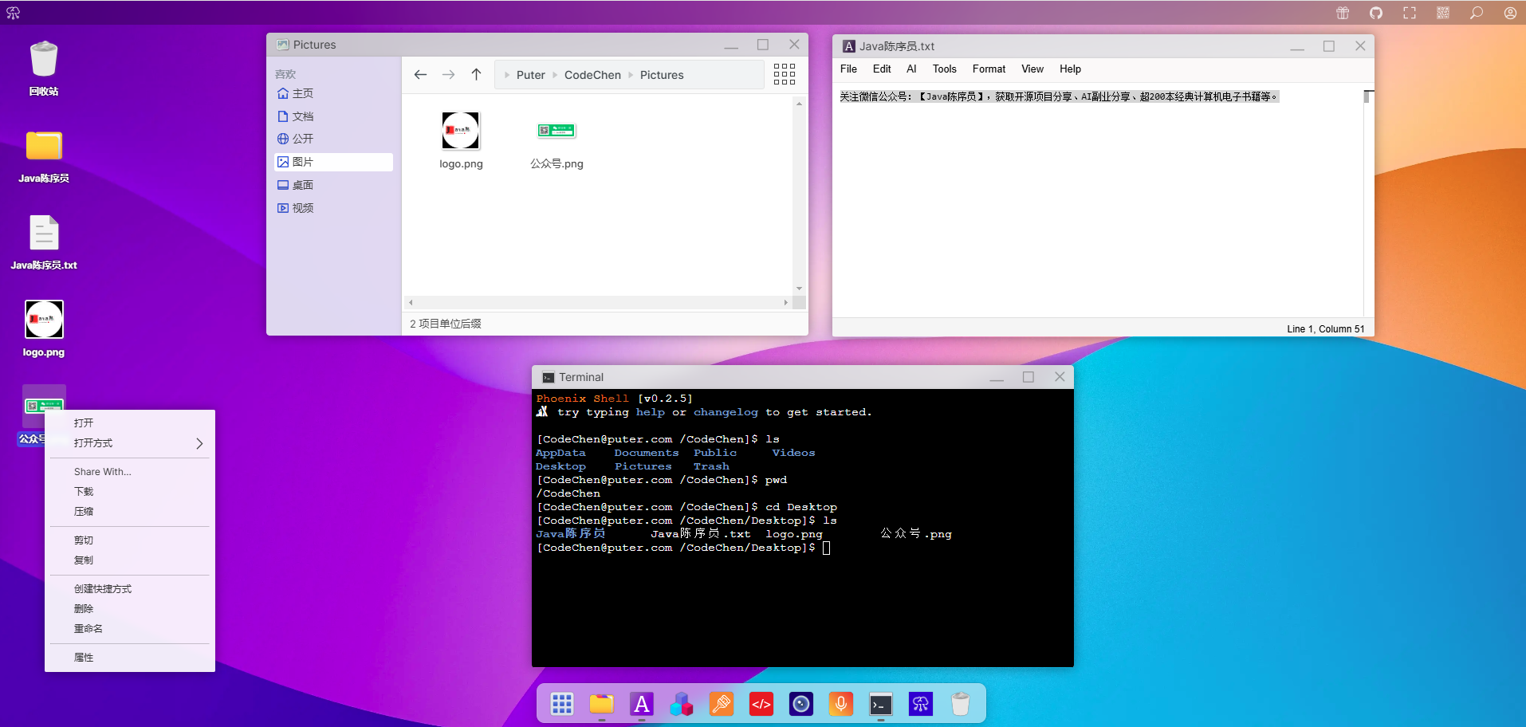Open the Format menu in text editor
The height and width of the screenshot is (727, 1526).
tap(989, 69)
